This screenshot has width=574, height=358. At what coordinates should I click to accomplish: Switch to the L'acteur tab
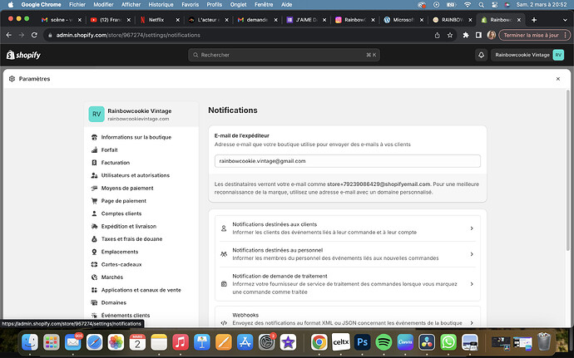pos(208,20)
